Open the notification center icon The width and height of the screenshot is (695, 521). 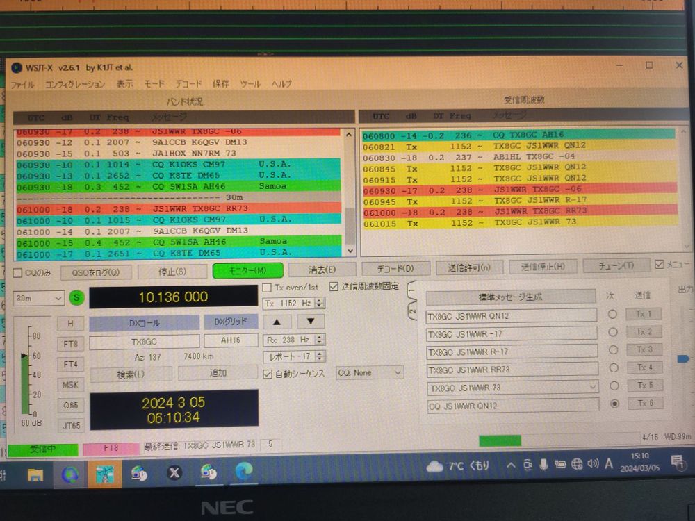click(677, 463)
